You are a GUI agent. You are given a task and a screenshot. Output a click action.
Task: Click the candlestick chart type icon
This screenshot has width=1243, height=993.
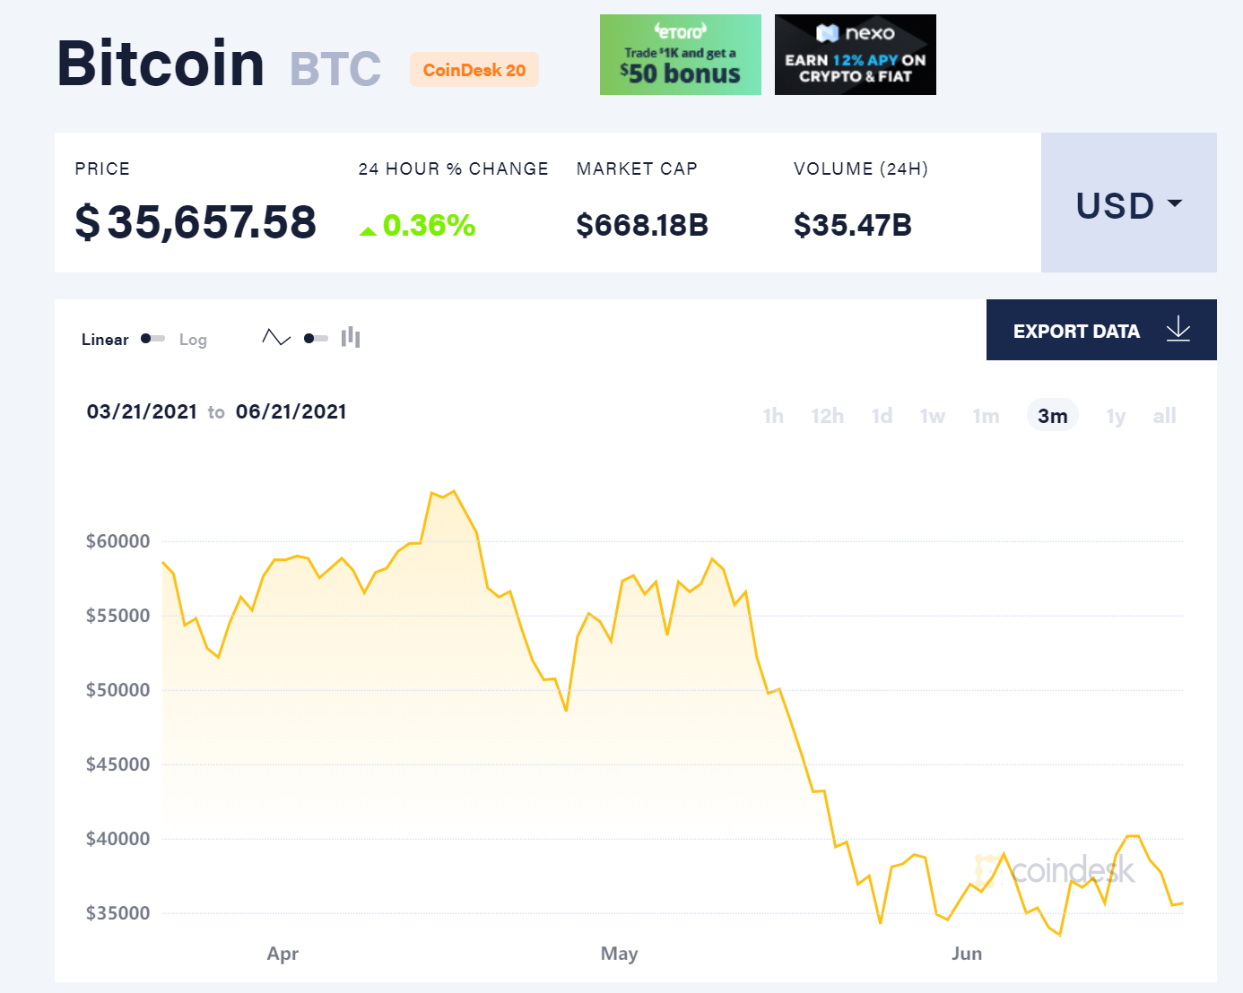[x=351, y=338]
